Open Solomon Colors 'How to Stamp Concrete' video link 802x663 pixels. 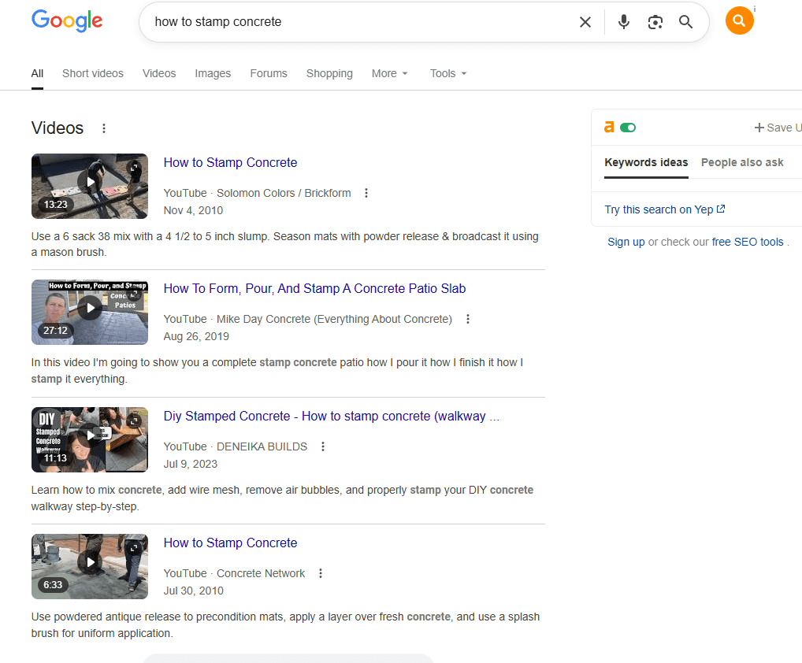(230, 162)
